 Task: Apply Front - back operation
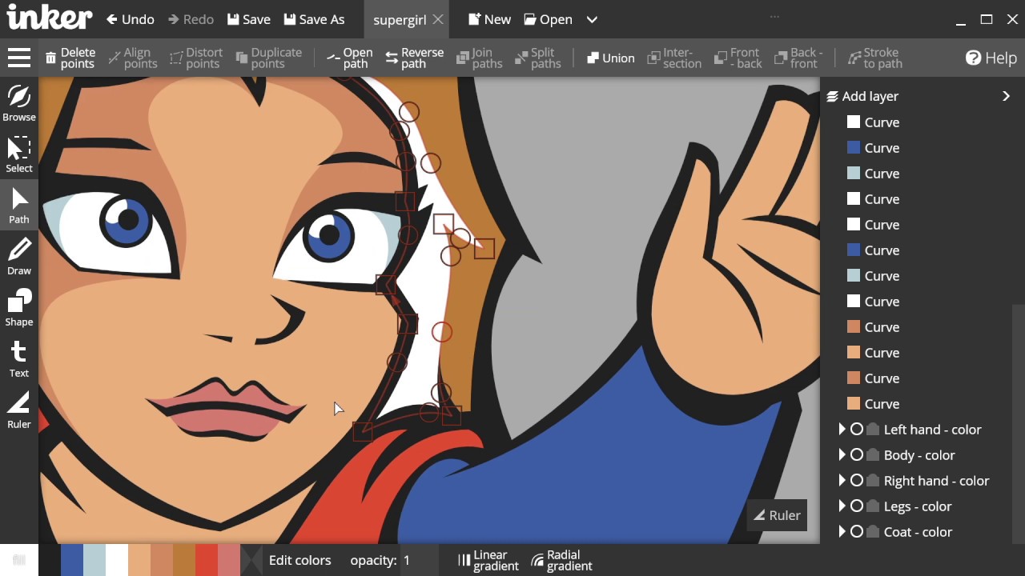pyautogui.click(x=738, y=58)
